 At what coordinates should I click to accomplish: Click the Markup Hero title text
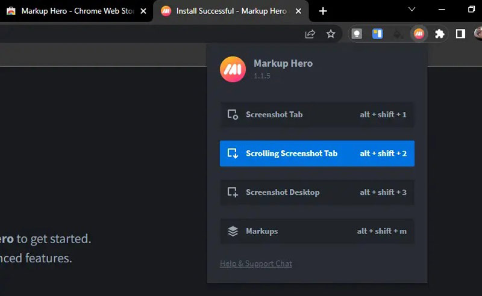click(283, 63)
